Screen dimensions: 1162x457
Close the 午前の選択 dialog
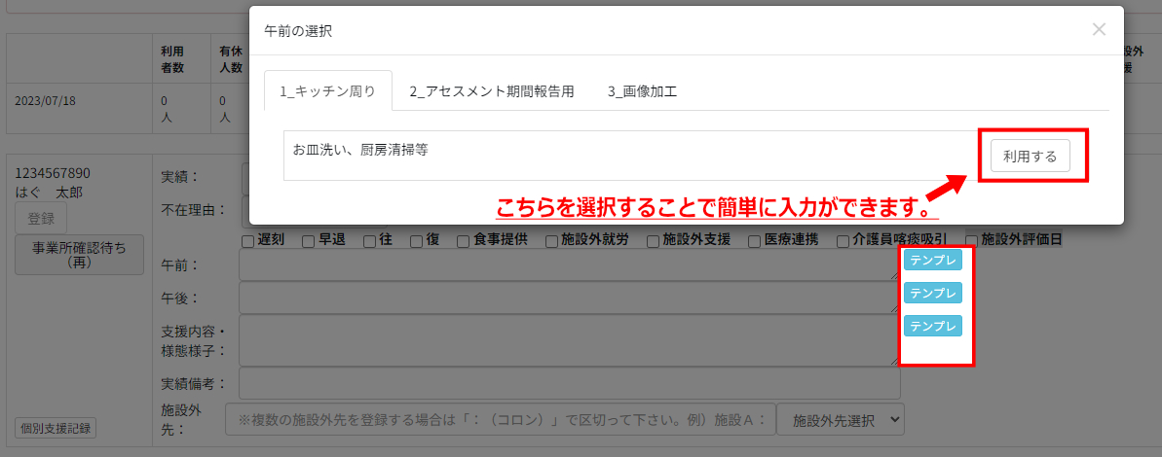point(1099,30)
